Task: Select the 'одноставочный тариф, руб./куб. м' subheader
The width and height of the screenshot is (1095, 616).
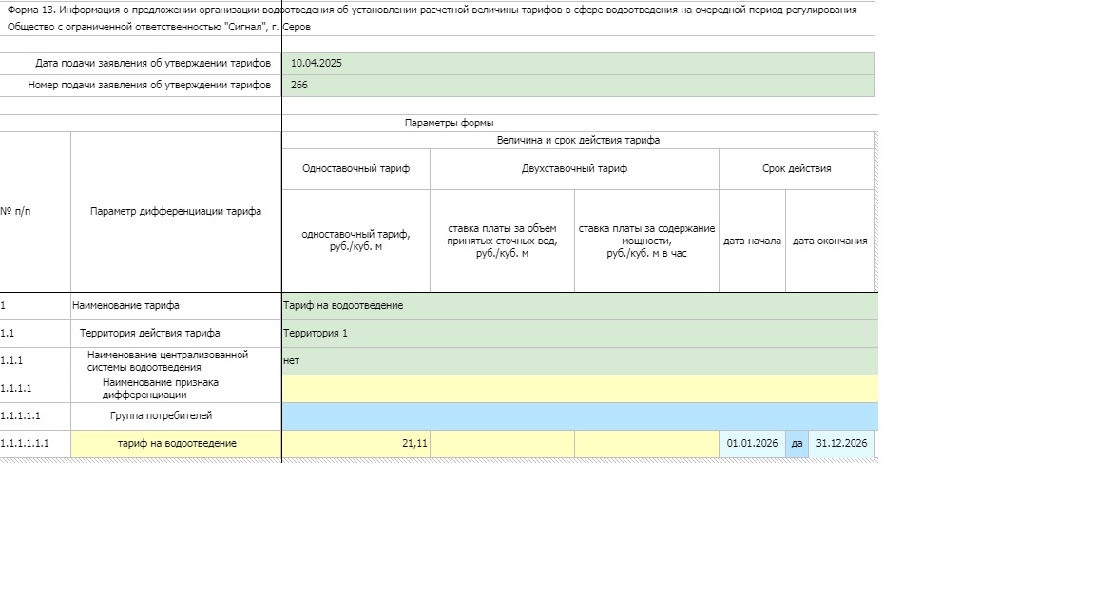Action: pos(356,241)
